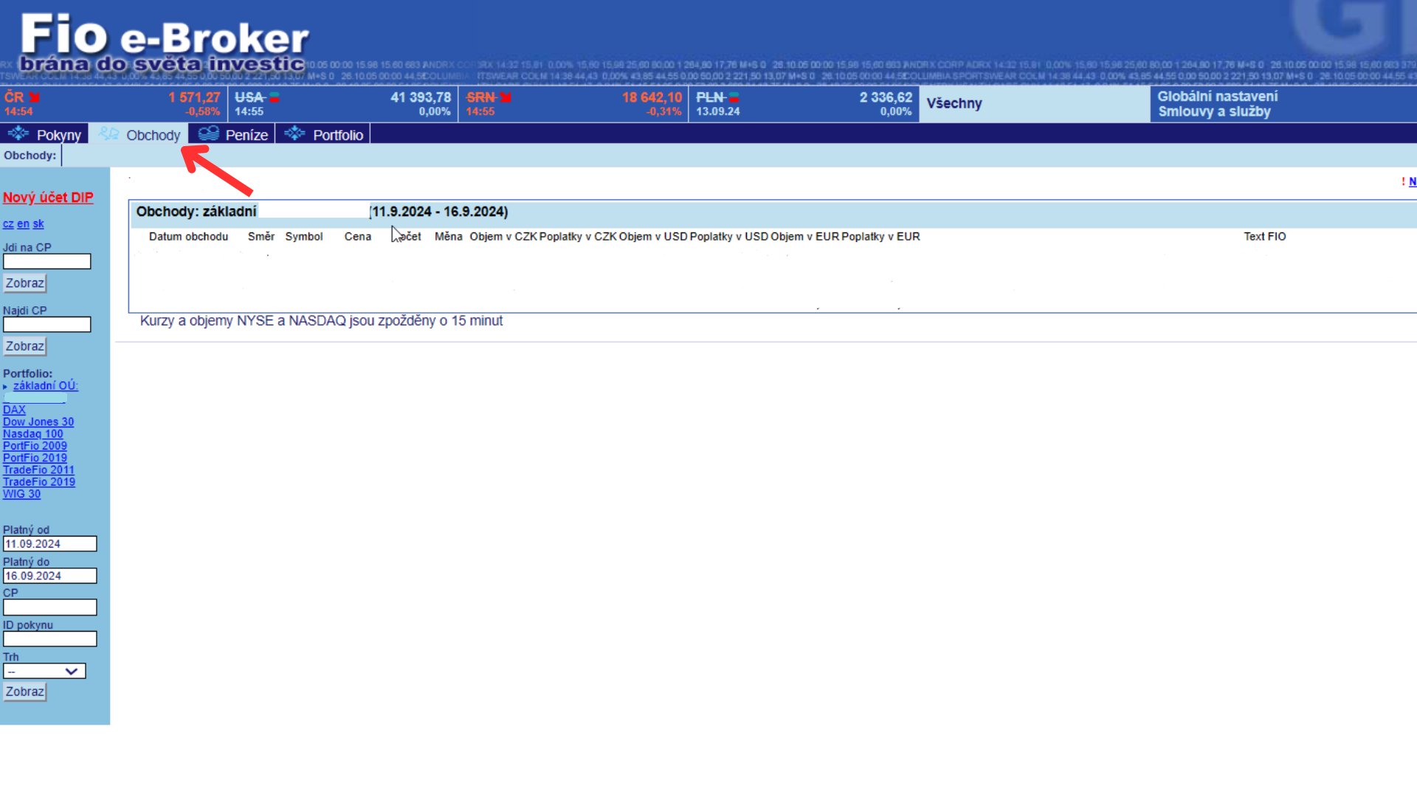Screen dimensions: 1417x797
Task: Select Všechny markets panel
Action: click(x=954, y=103)
